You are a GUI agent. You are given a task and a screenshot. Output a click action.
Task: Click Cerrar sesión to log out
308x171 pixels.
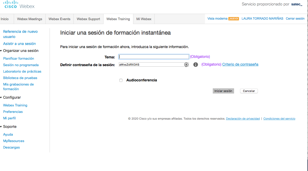[295, 18]
